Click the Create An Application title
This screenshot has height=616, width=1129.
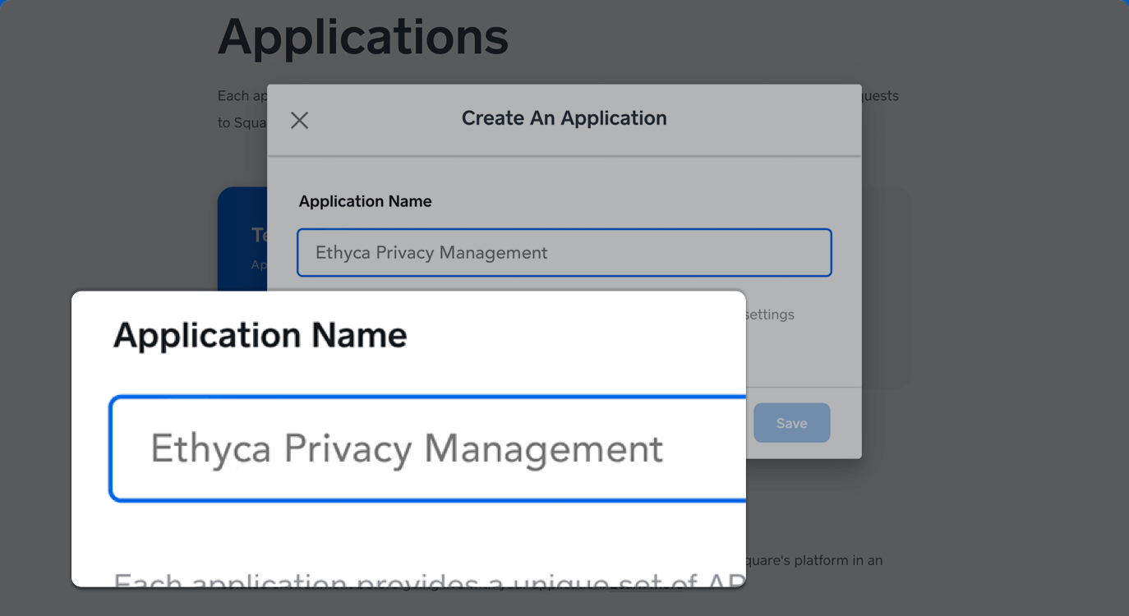click(564, 118)
